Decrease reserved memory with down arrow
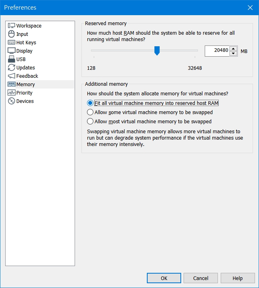This screenshot has width=259, height=288. 233,53
